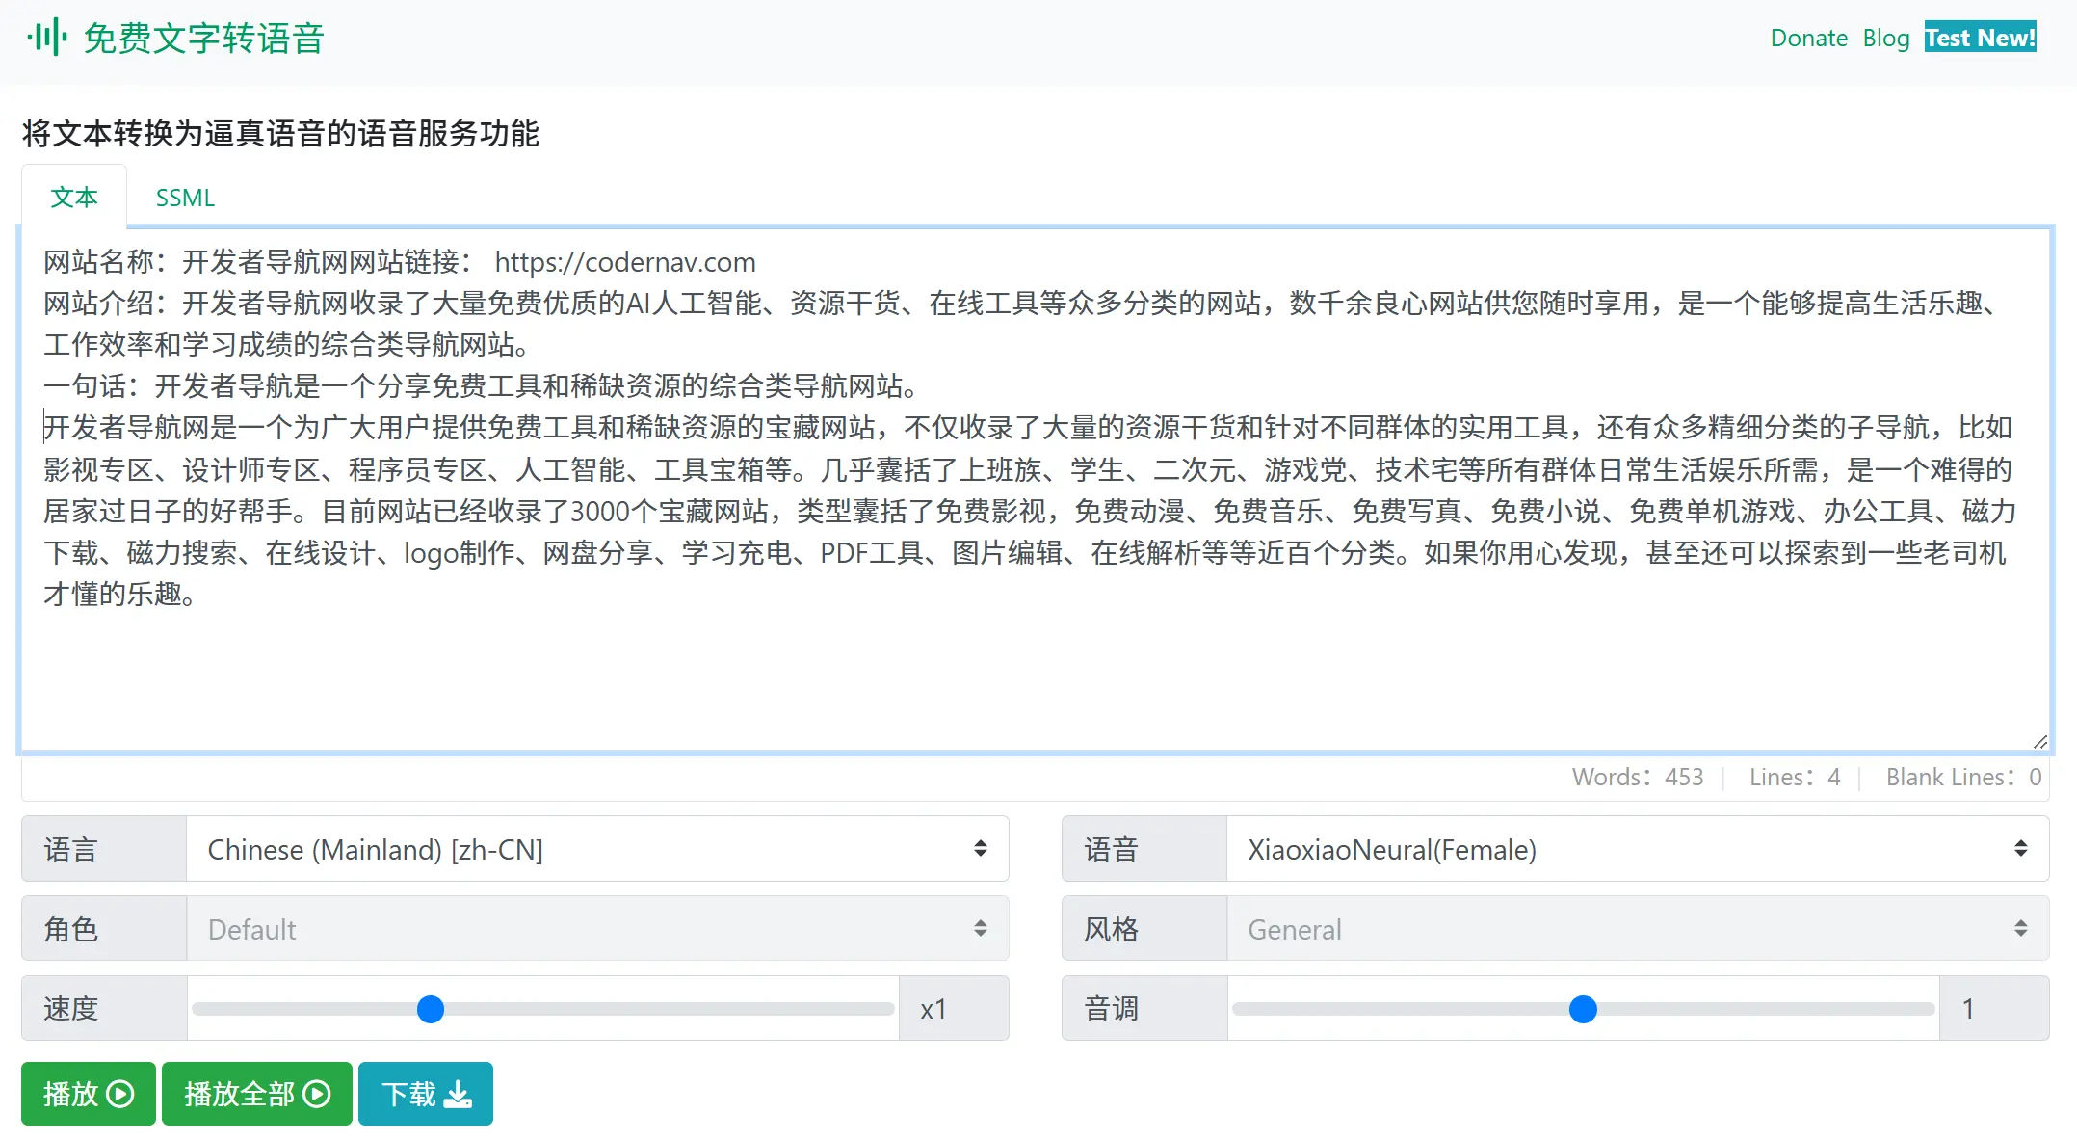Screen dimensions: 2077x1140
Task: Click the textarea resize handle corner
Action: pyautogui.click(x=2039, y=741)
